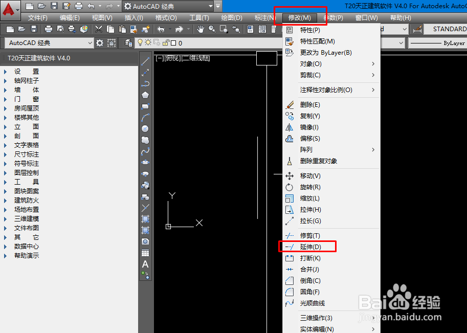Select the Polyline tool

click(145, 84)
